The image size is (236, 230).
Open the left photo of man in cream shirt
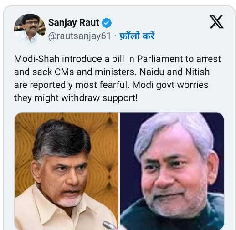(67, 171)
